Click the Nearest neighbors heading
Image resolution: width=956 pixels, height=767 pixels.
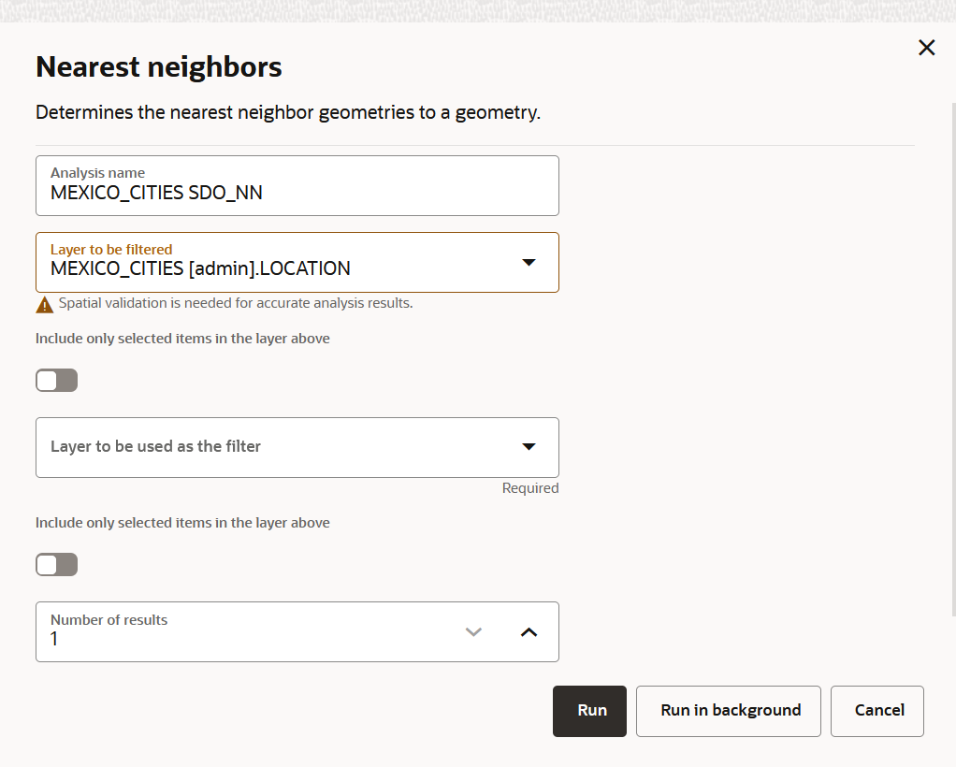pyautogui.click(x=158, y=66)
